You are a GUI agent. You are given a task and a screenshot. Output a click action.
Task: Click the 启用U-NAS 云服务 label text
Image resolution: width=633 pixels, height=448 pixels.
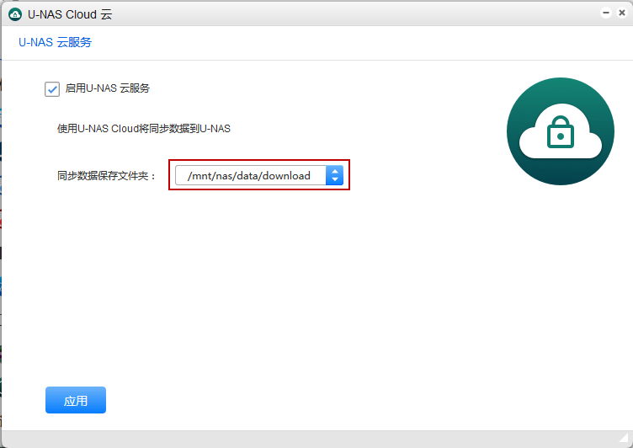[108, 88]
